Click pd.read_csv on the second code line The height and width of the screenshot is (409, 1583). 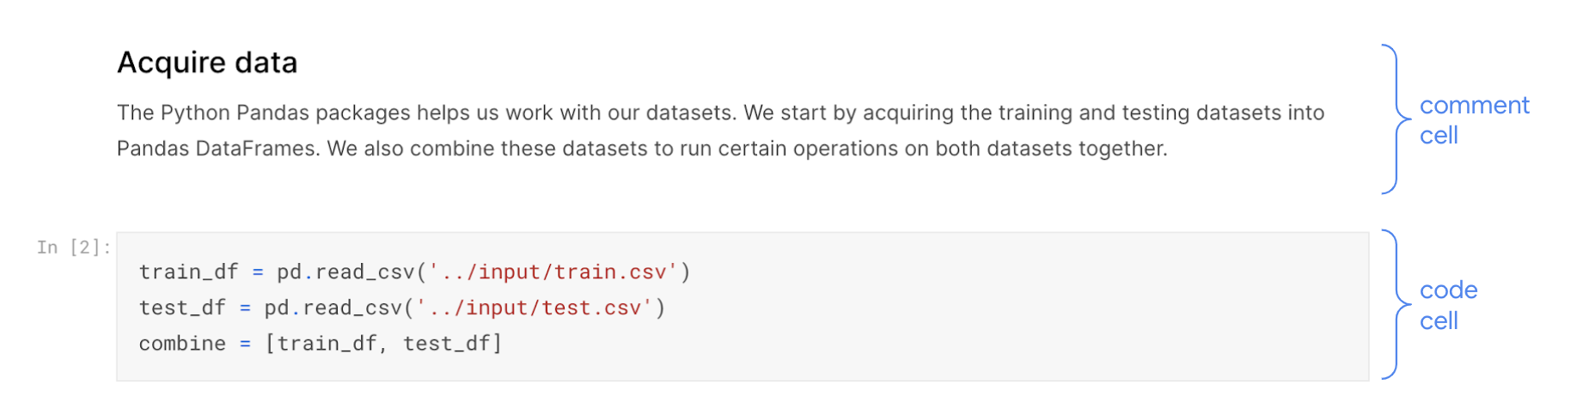[x=333, y=308]
